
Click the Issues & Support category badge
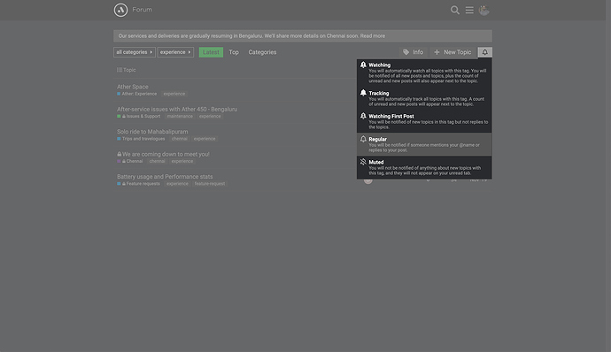click(x=139, y=117)
